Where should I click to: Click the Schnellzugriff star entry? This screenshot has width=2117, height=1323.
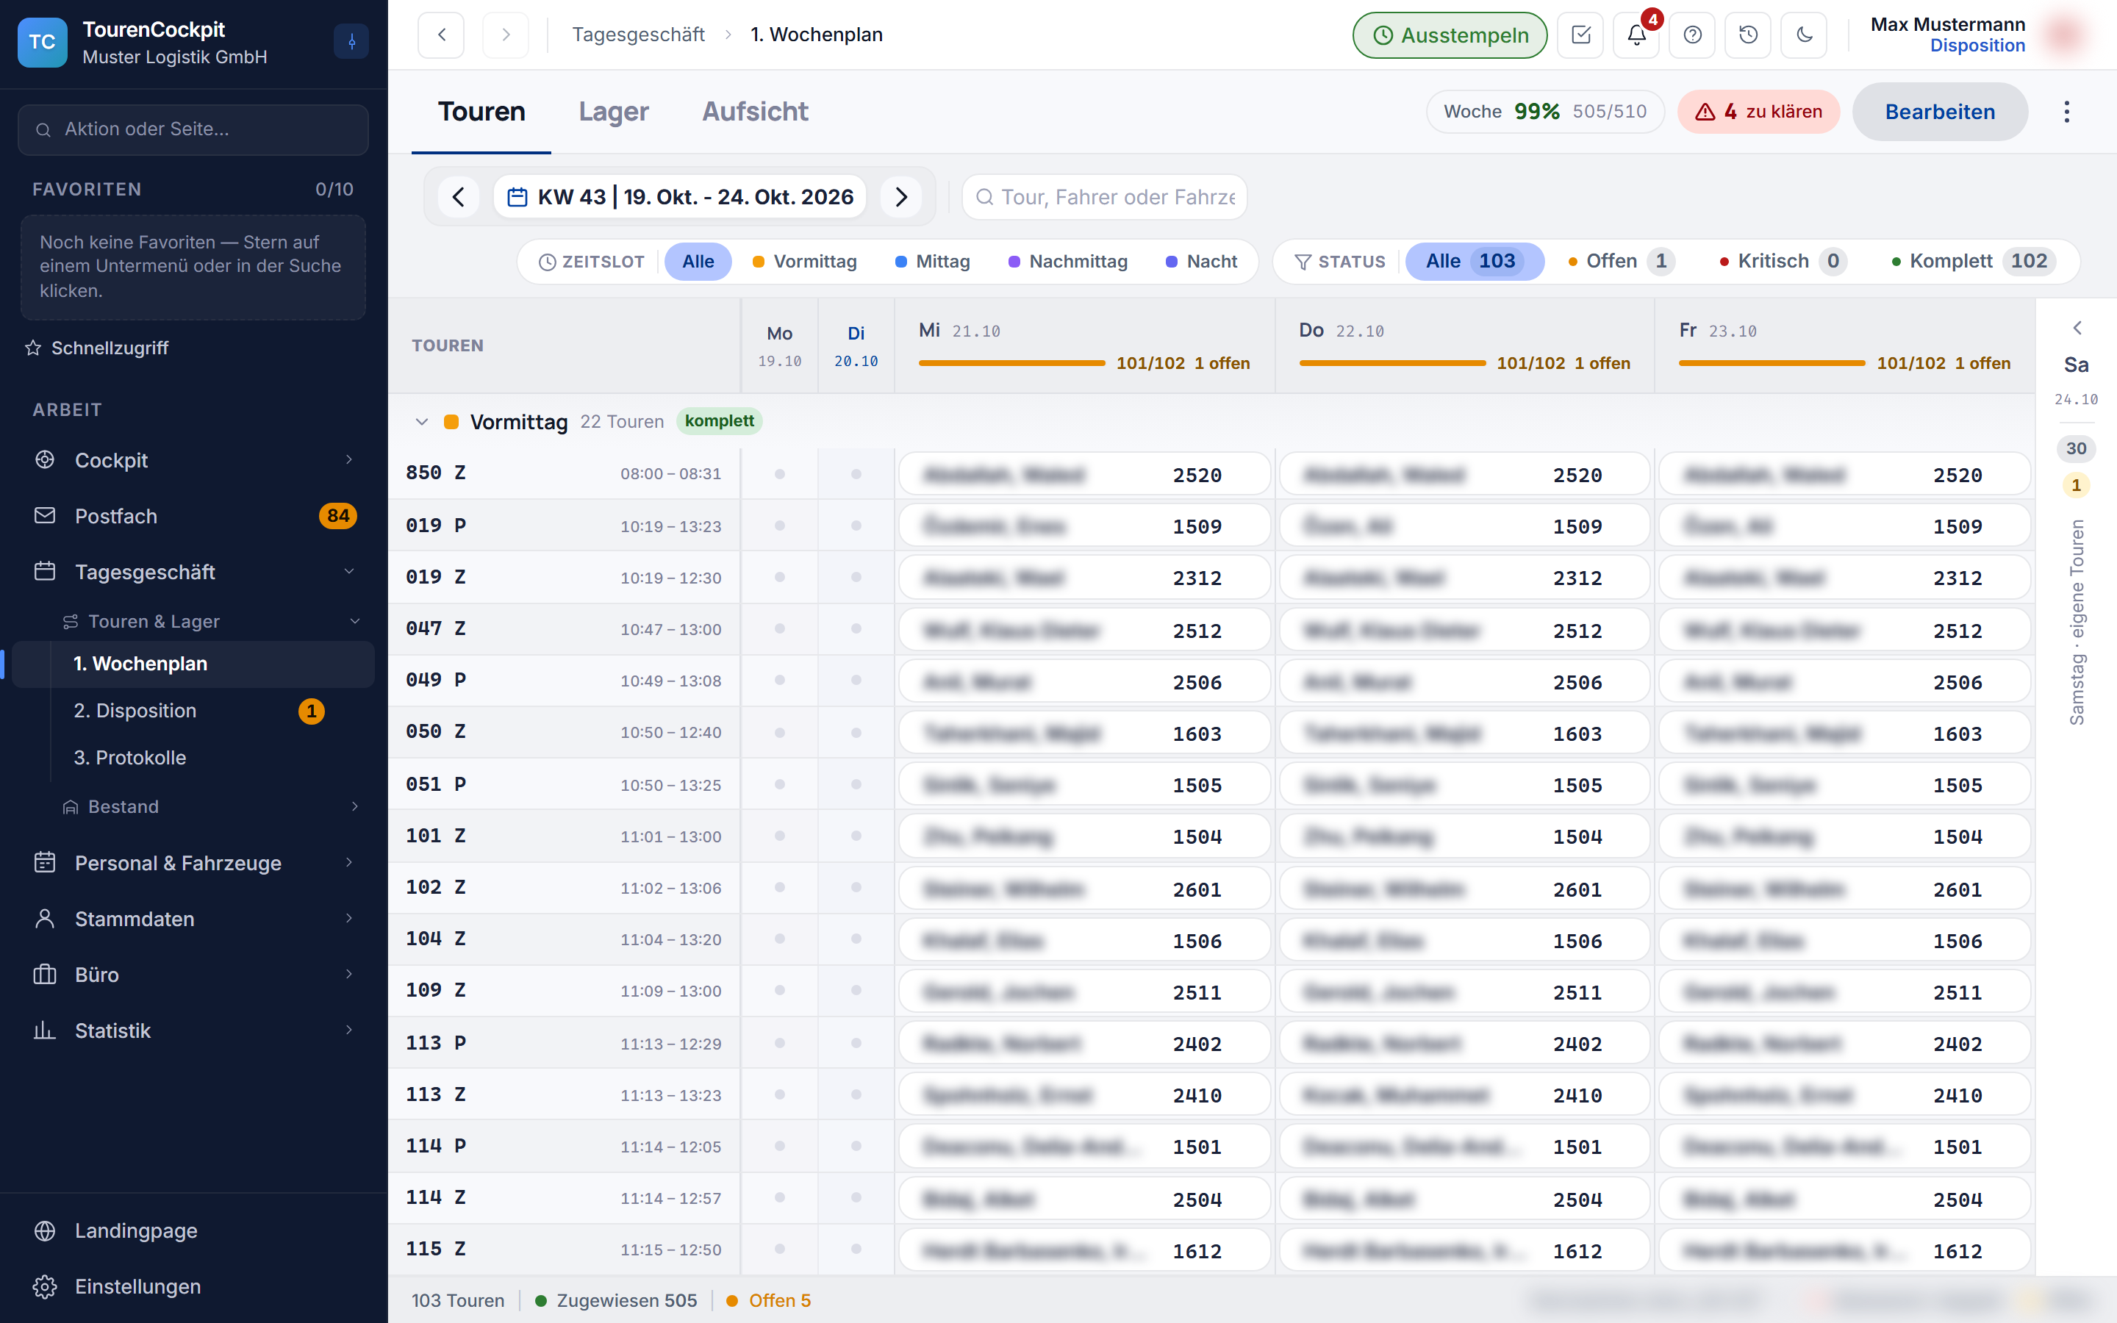click(97, 348)
